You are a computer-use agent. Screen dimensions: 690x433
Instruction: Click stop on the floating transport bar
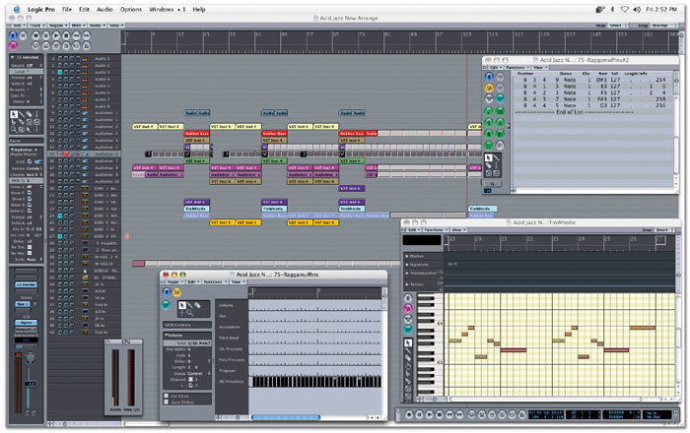coord(440,414)
